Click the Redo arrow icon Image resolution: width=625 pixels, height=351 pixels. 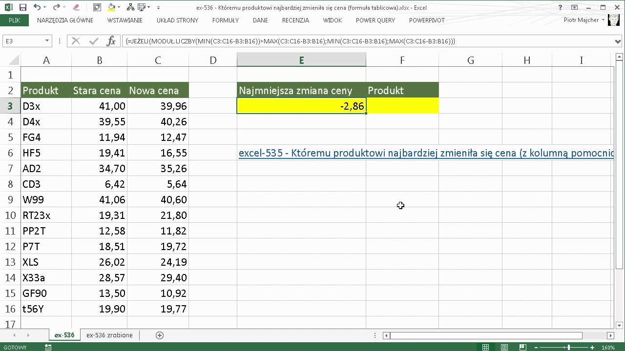tap(57, 7)
